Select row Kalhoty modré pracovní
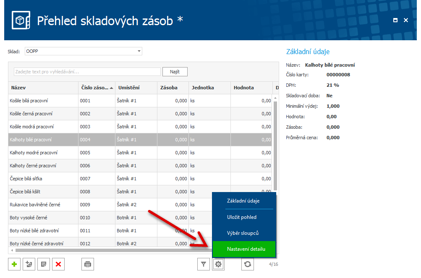The image size is (421, 278). tap(140, 153)
